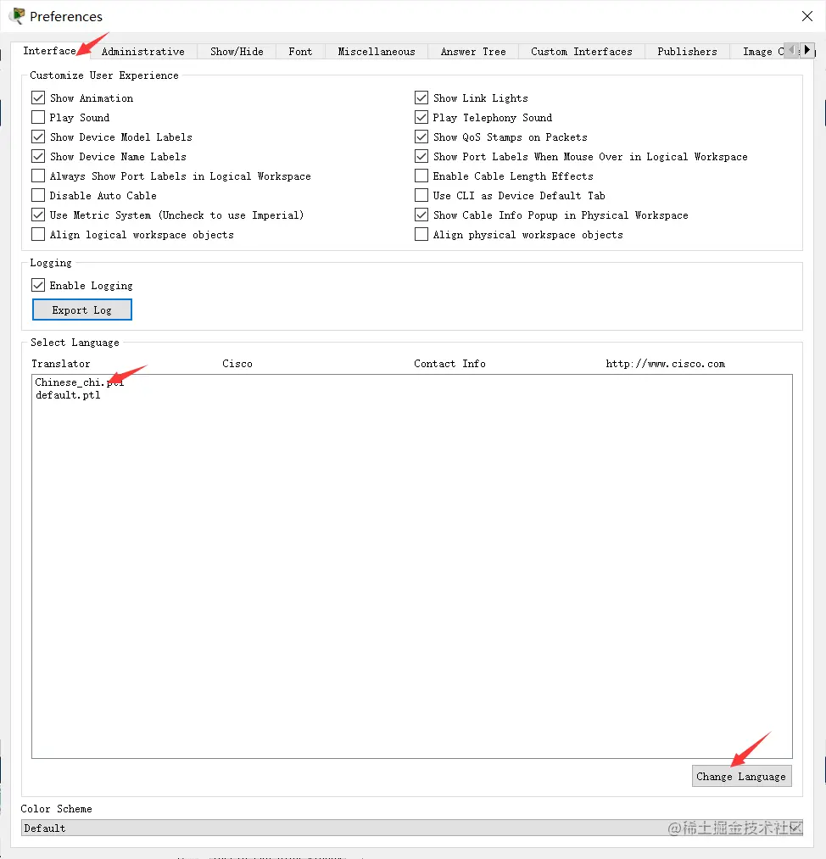Screen dimensions: 826x859
Task: Open the partially visible Image tab
Action: 759,52
